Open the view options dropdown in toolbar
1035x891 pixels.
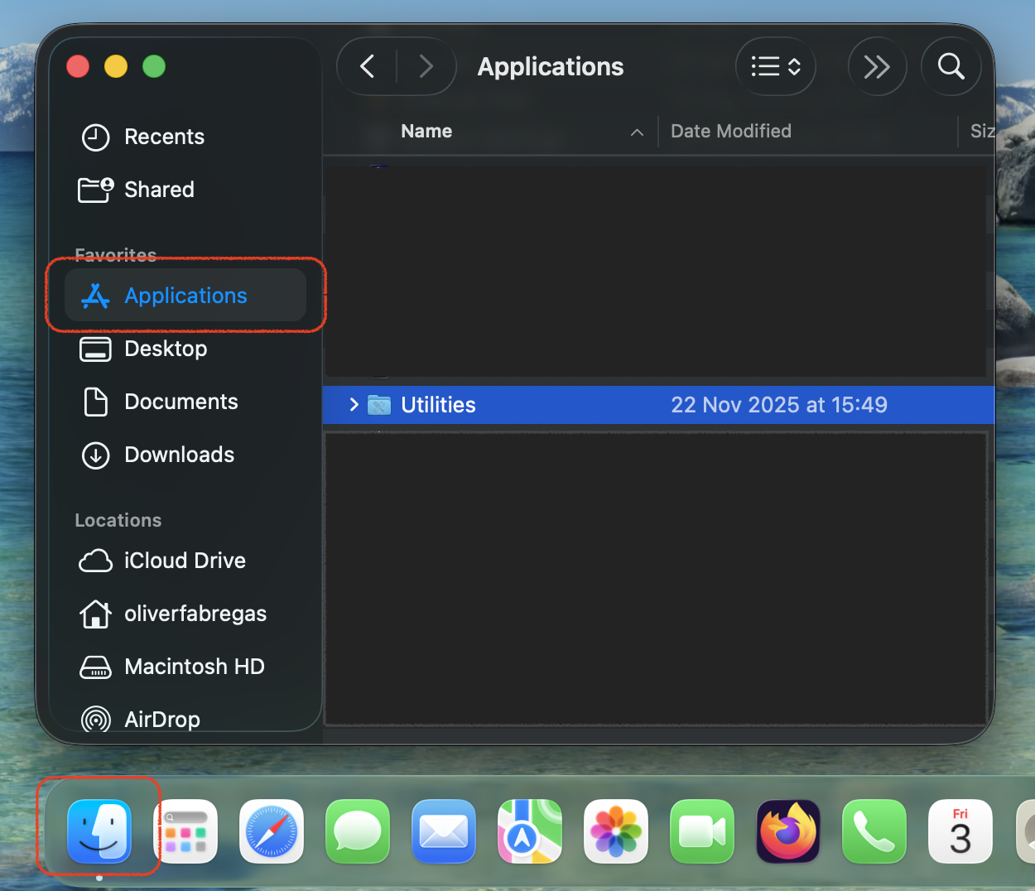point(776,66)
